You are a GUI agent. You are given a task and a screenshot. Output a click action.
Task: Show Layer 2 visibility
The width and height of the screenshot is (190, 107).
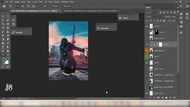coord(147,57)
